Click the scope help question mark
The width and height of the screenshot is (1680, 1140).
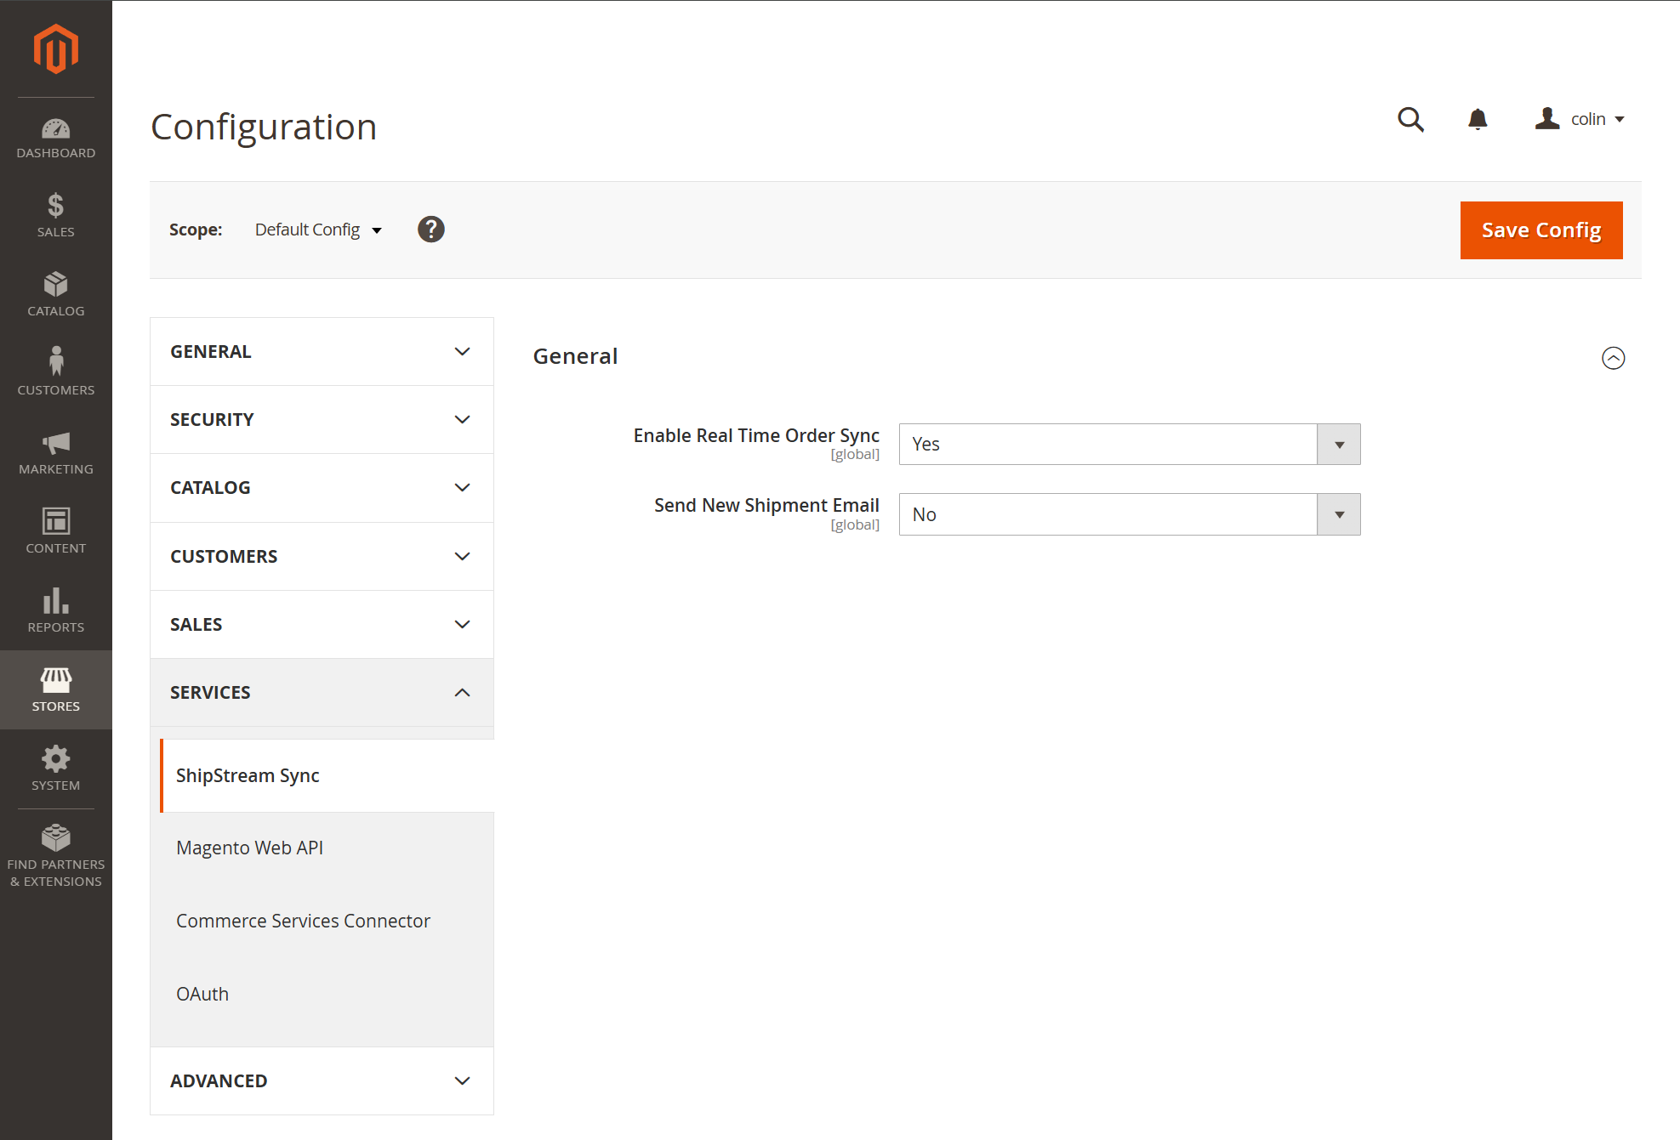point(431,230)
